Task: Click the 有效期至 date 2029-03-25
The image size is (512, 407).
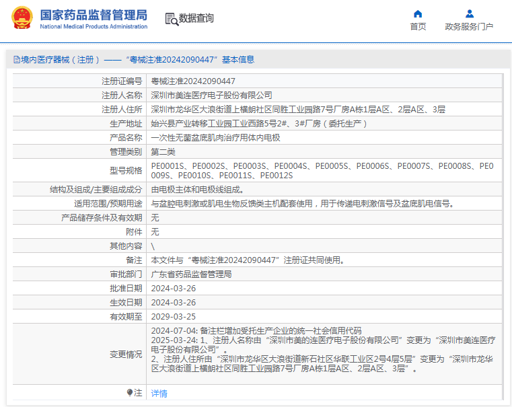Action: point(173,316)
